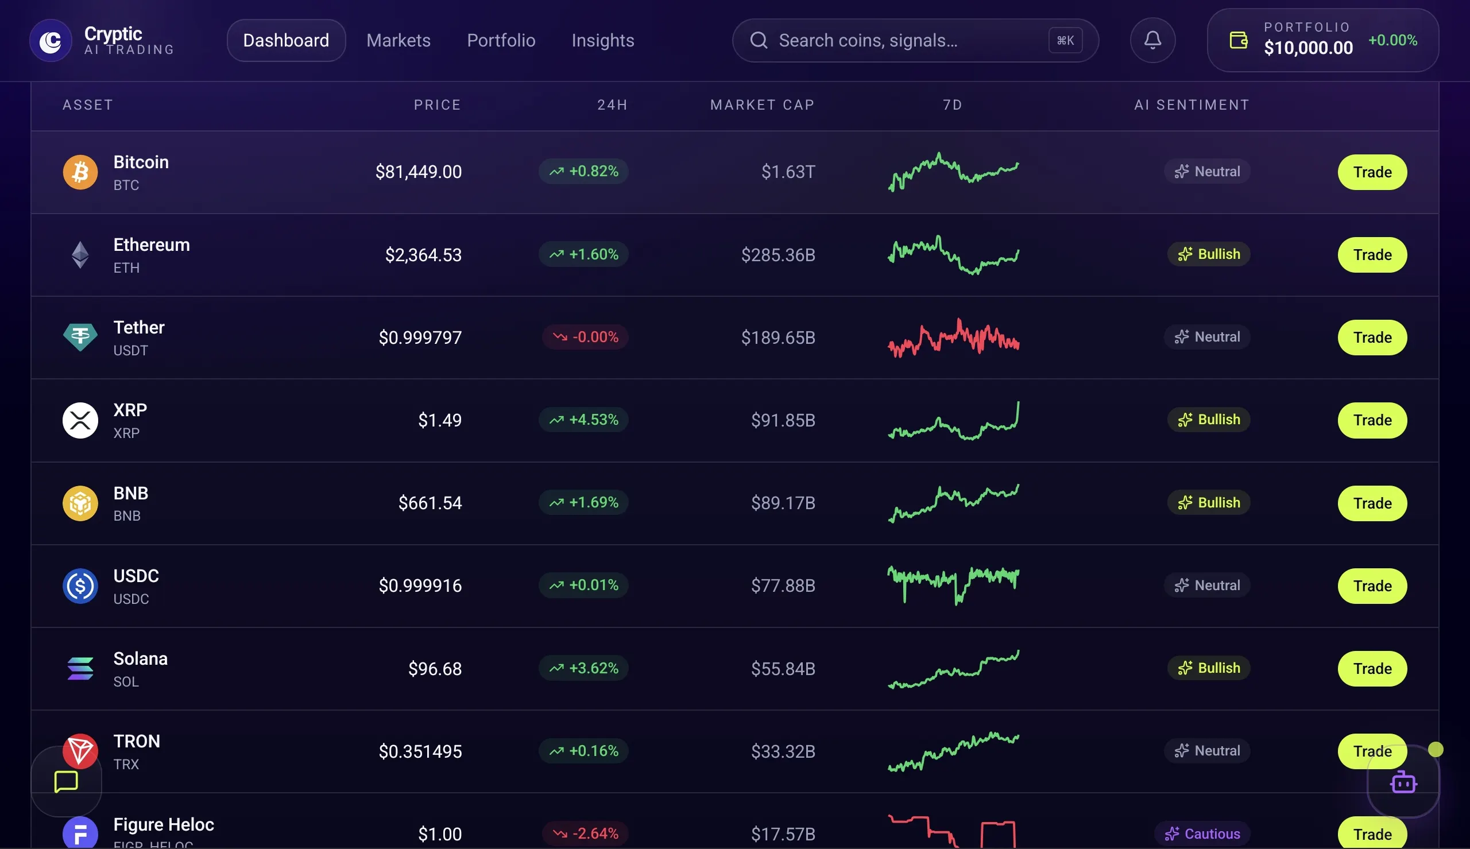The height and width of the screenshot is (849, 1470).
Task: Click the $661.54 BNB price
Action: coord(430,503)
